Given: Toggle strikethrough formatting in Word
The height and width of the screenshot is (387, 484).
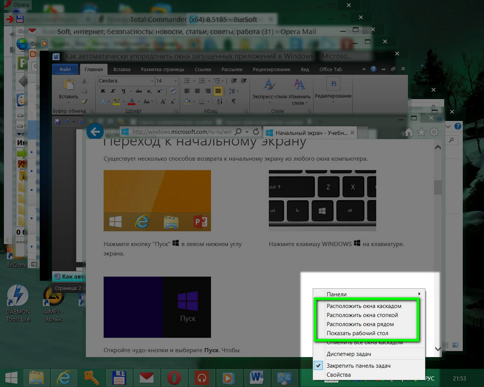Looking at the screenshot, I should tap(139, 91).
